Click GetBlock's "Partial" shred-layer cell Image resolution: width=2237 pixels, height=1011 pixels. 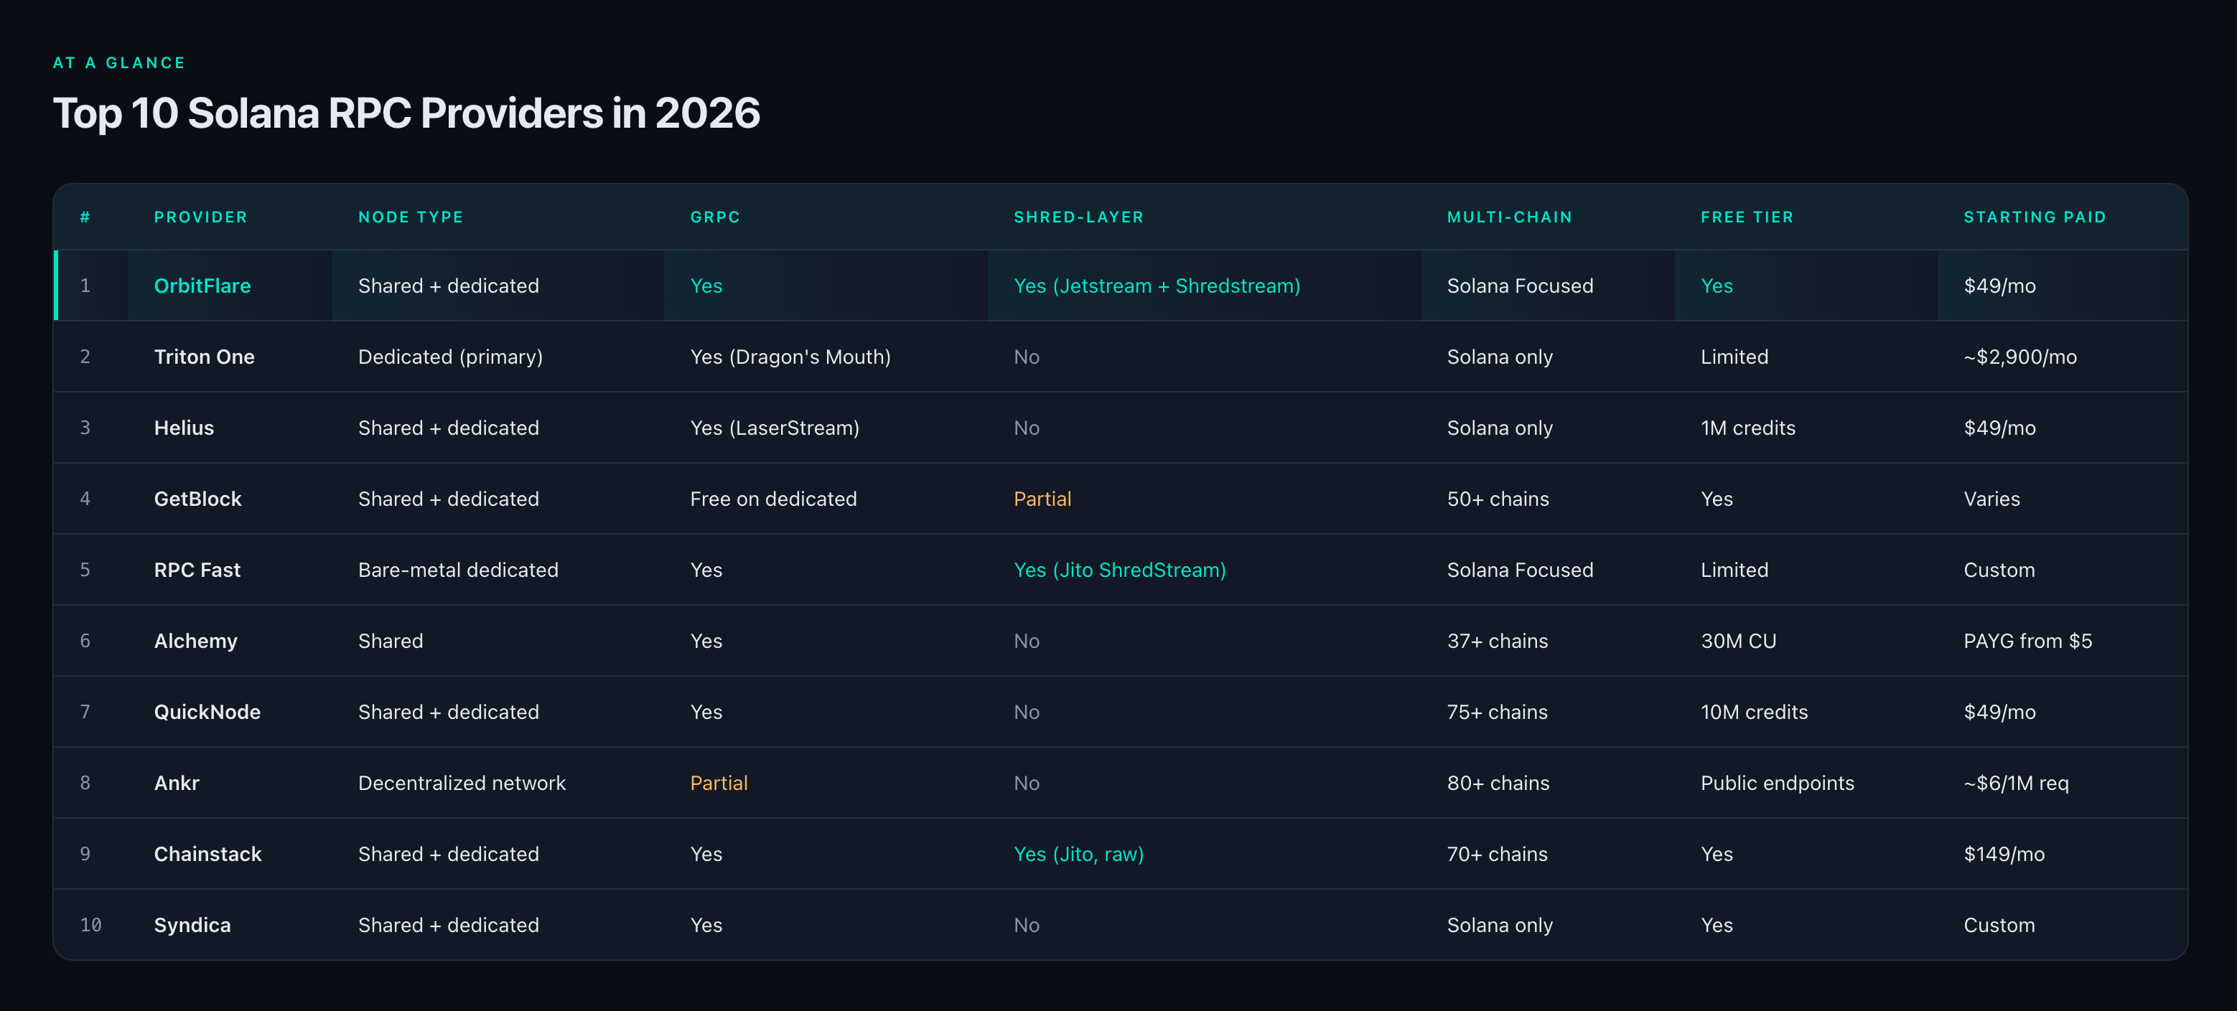pyautogui.click(x=1042, y=499)
